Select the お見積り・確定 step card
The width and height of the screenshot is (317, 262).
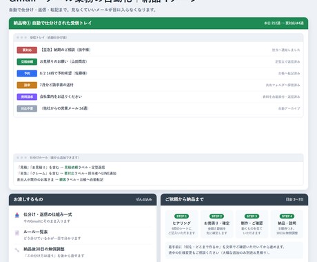216,224
